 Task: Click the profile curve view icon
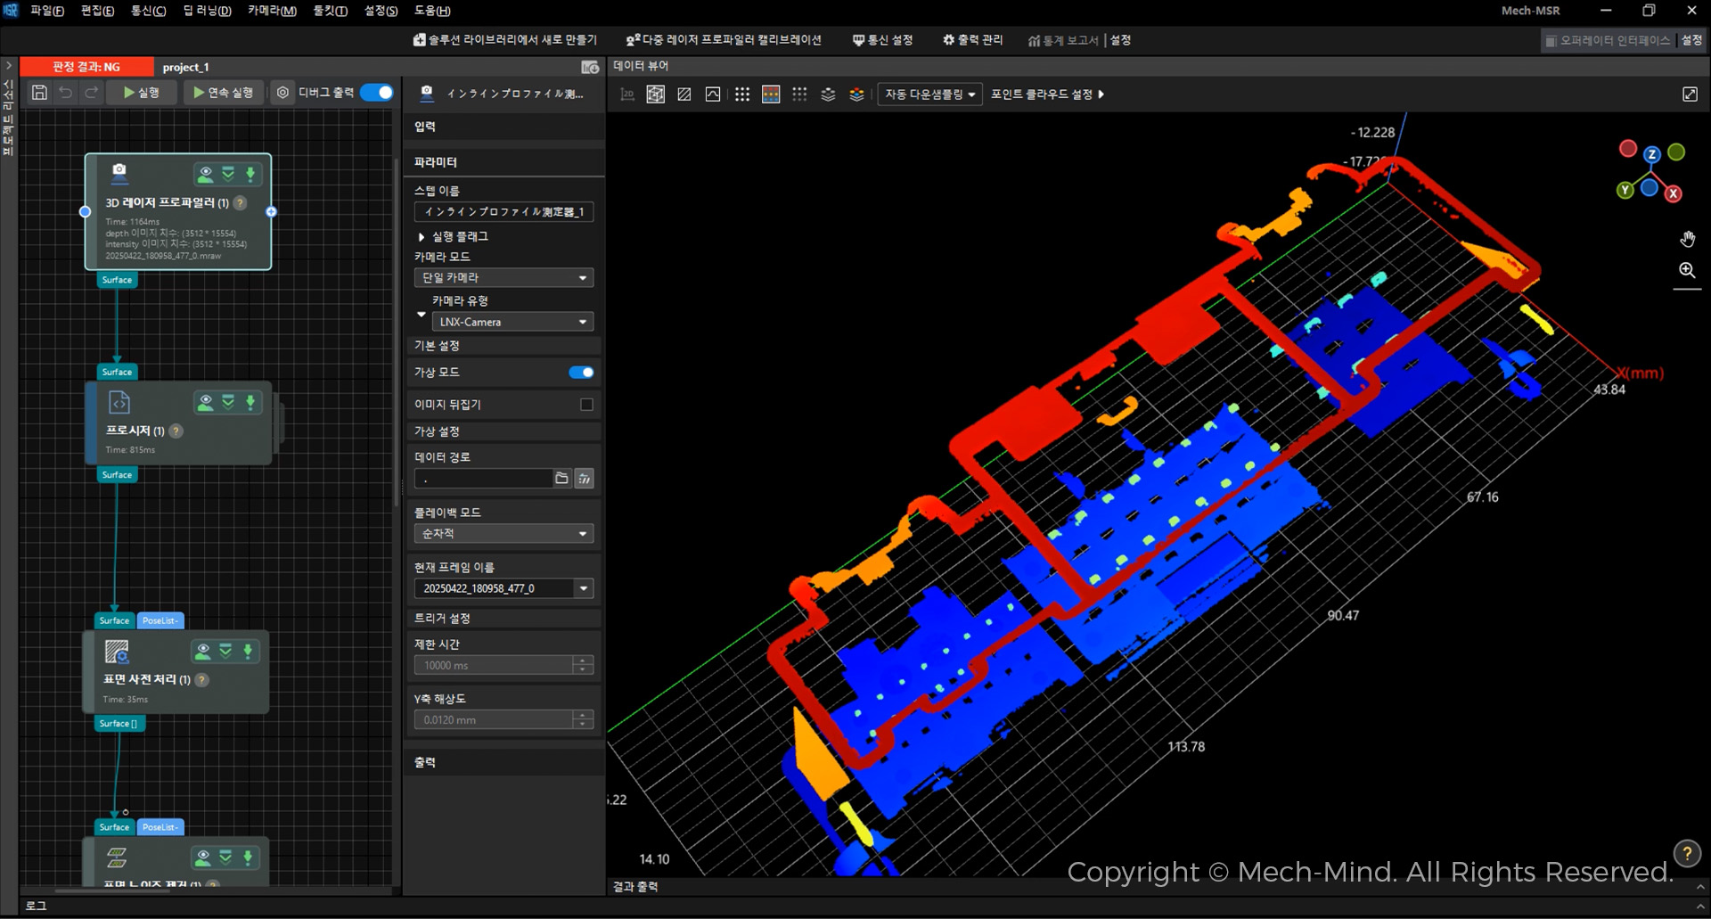point(713,94)
